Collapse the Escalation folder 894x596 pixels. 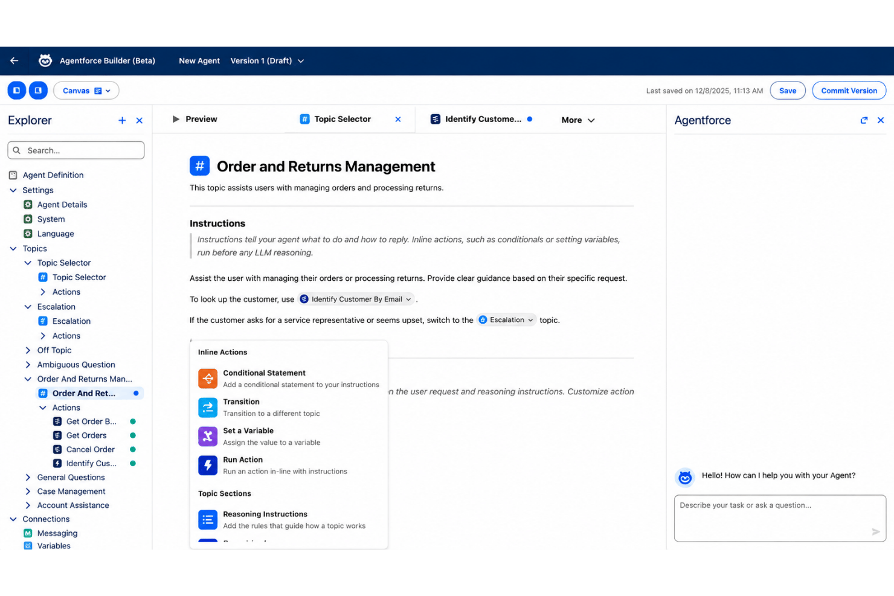(28, 307)
